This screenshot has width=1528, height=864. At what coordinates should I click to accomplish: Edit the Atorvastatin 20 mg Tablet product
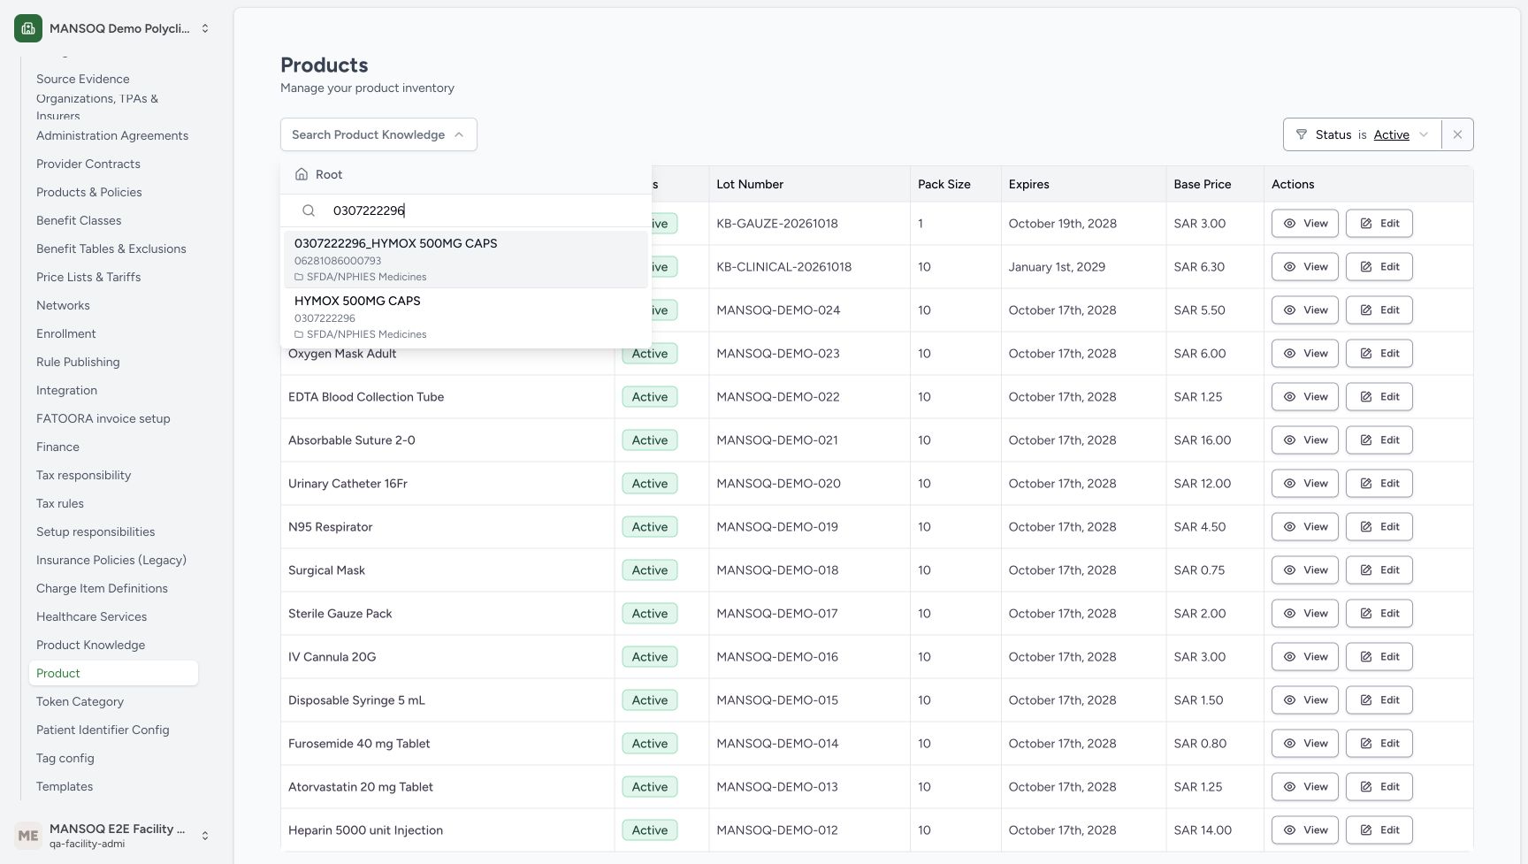[1379, 787]
